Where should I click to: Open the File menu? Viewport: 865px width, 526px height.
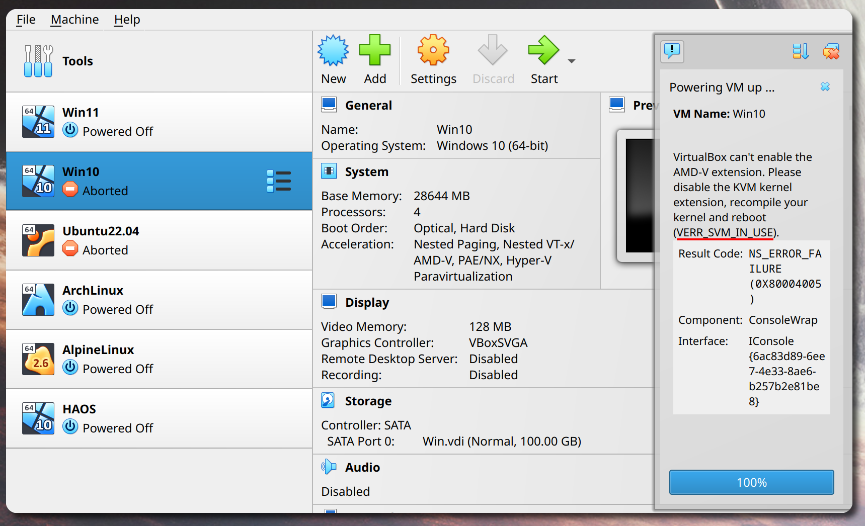click(x=26, y=20)
